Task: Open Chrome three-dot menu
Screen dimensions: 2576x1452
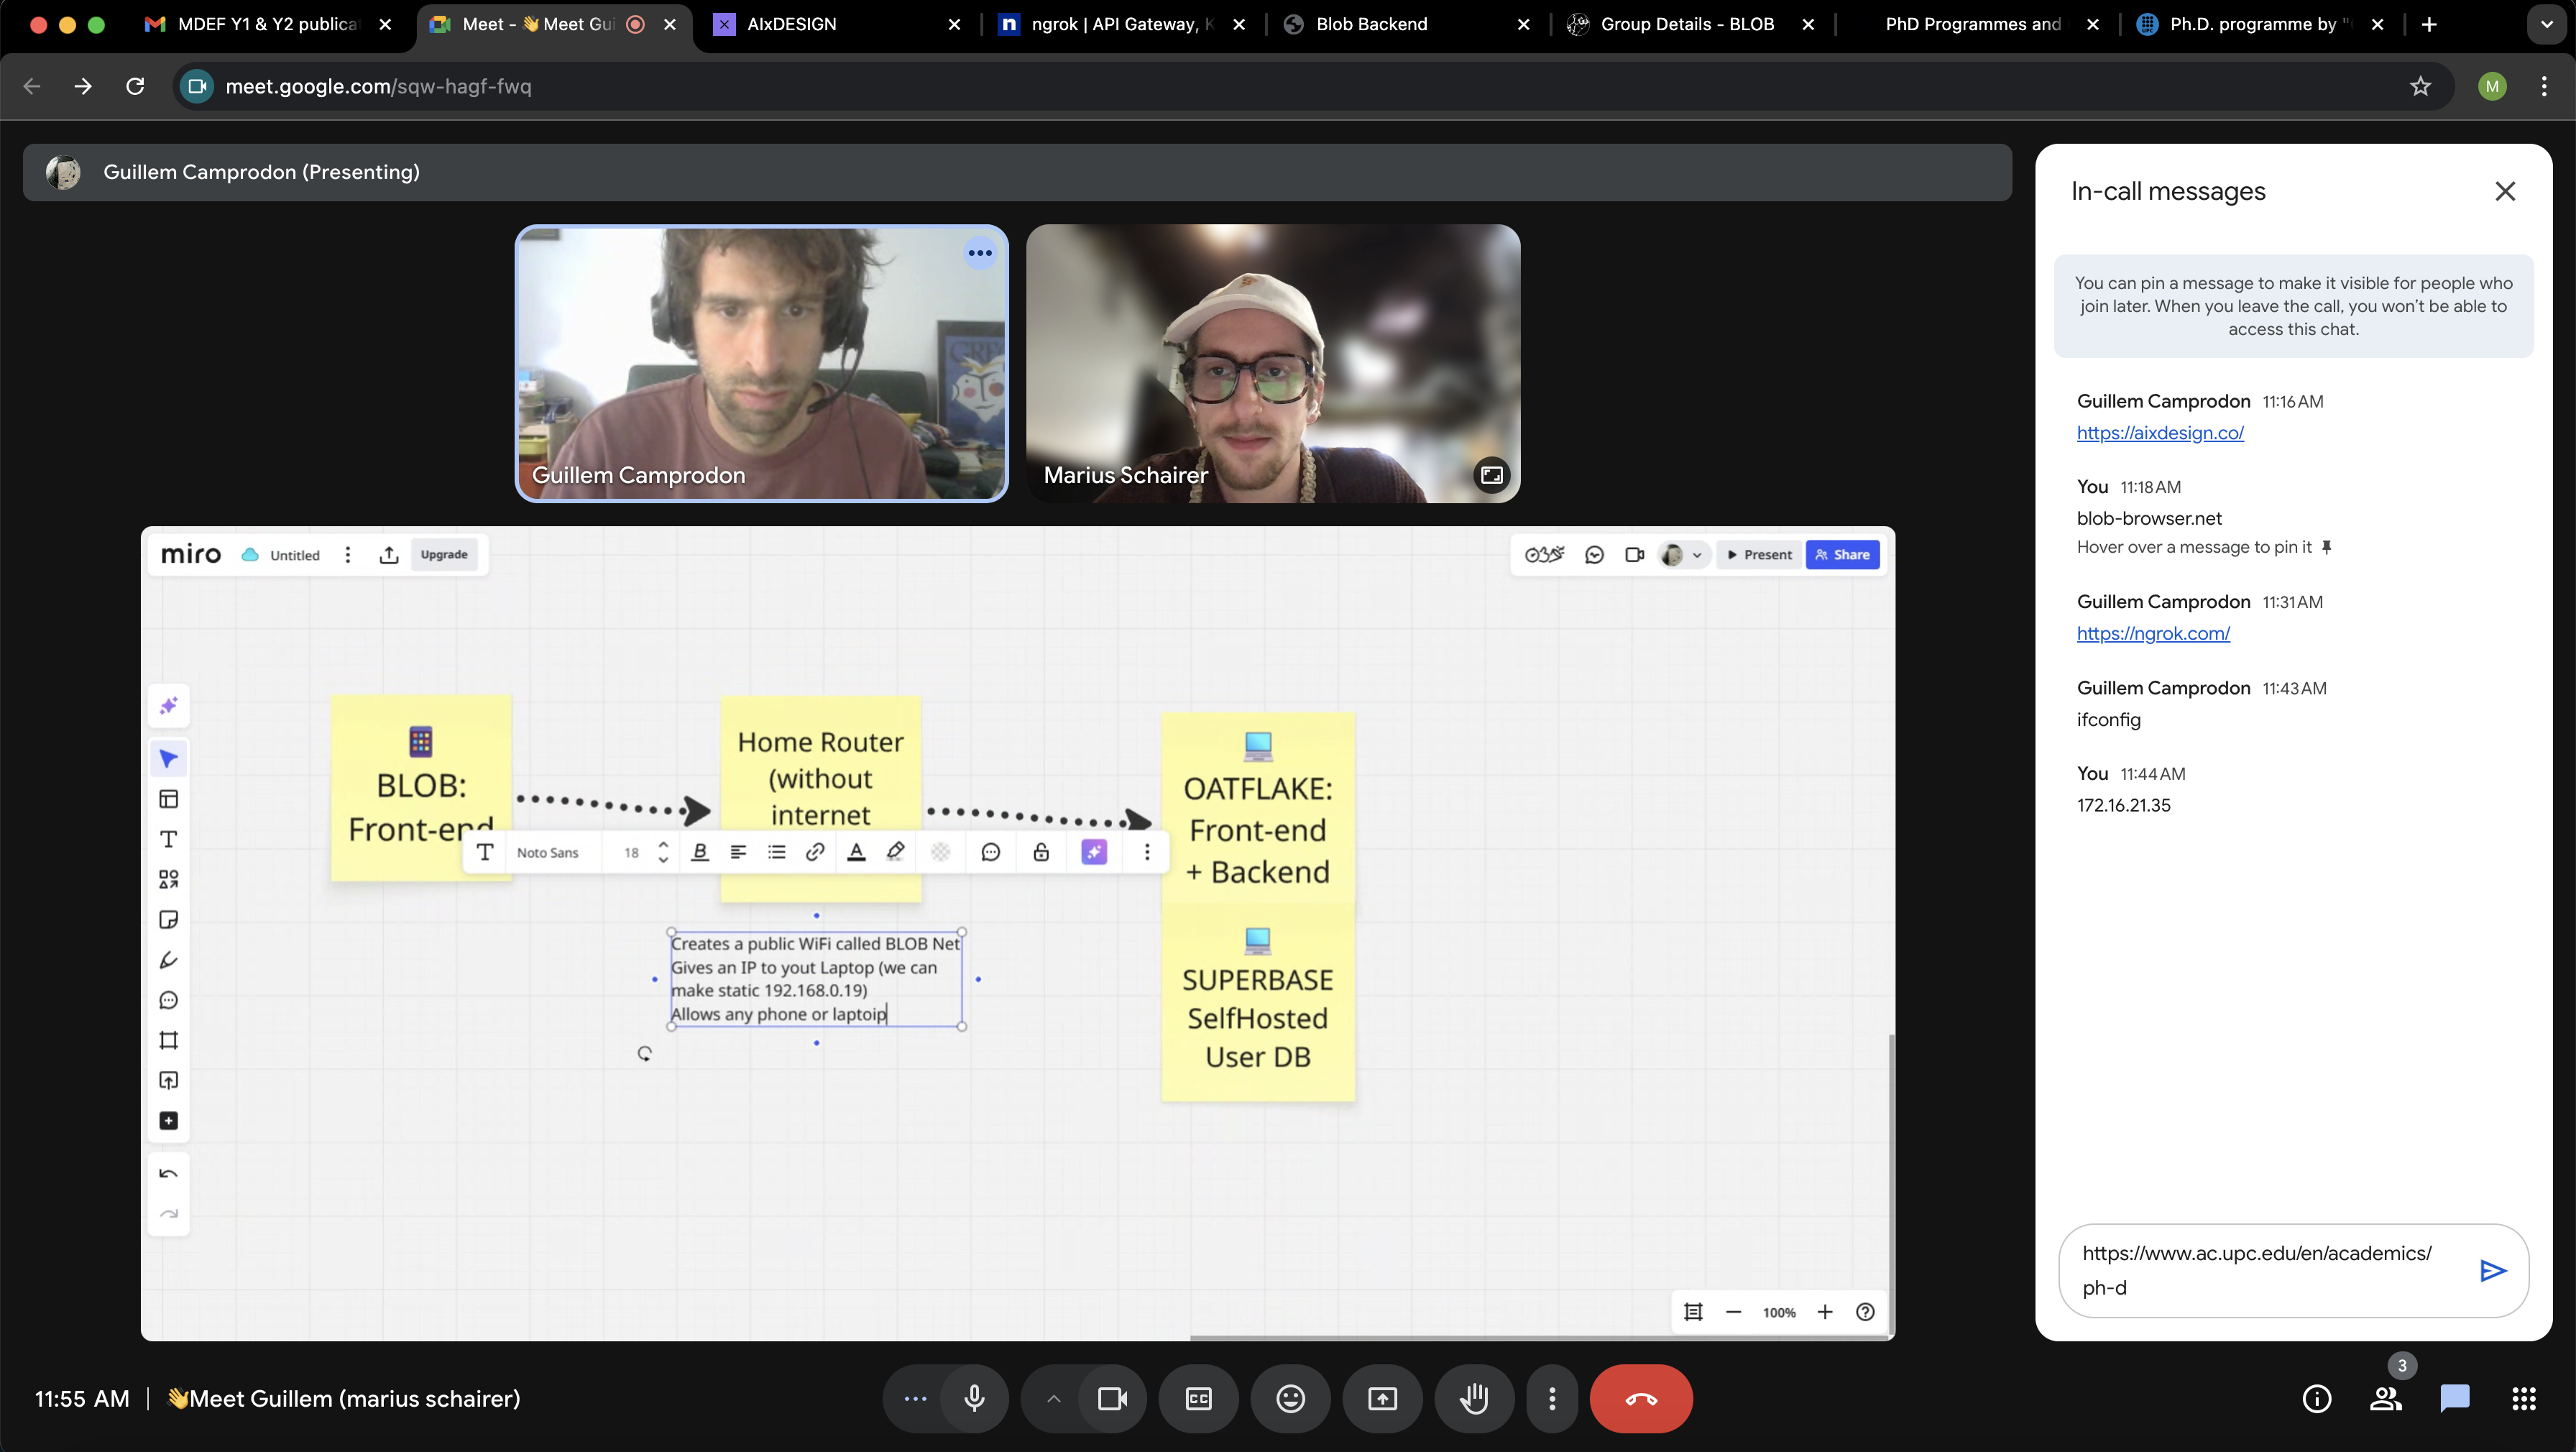Action: point(2544,86)
